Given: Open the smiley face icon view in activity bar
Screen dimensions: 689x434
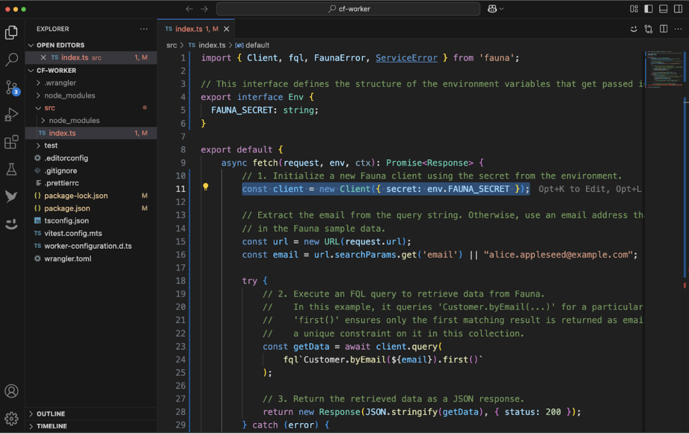Looking at the screenshot, I should [11, 224].
